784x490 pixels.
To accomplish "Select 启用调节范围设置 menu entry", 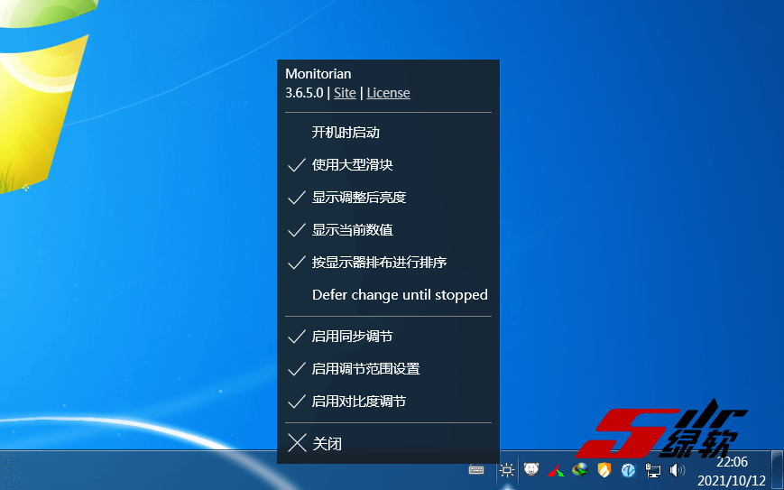I will coord(365,369).
